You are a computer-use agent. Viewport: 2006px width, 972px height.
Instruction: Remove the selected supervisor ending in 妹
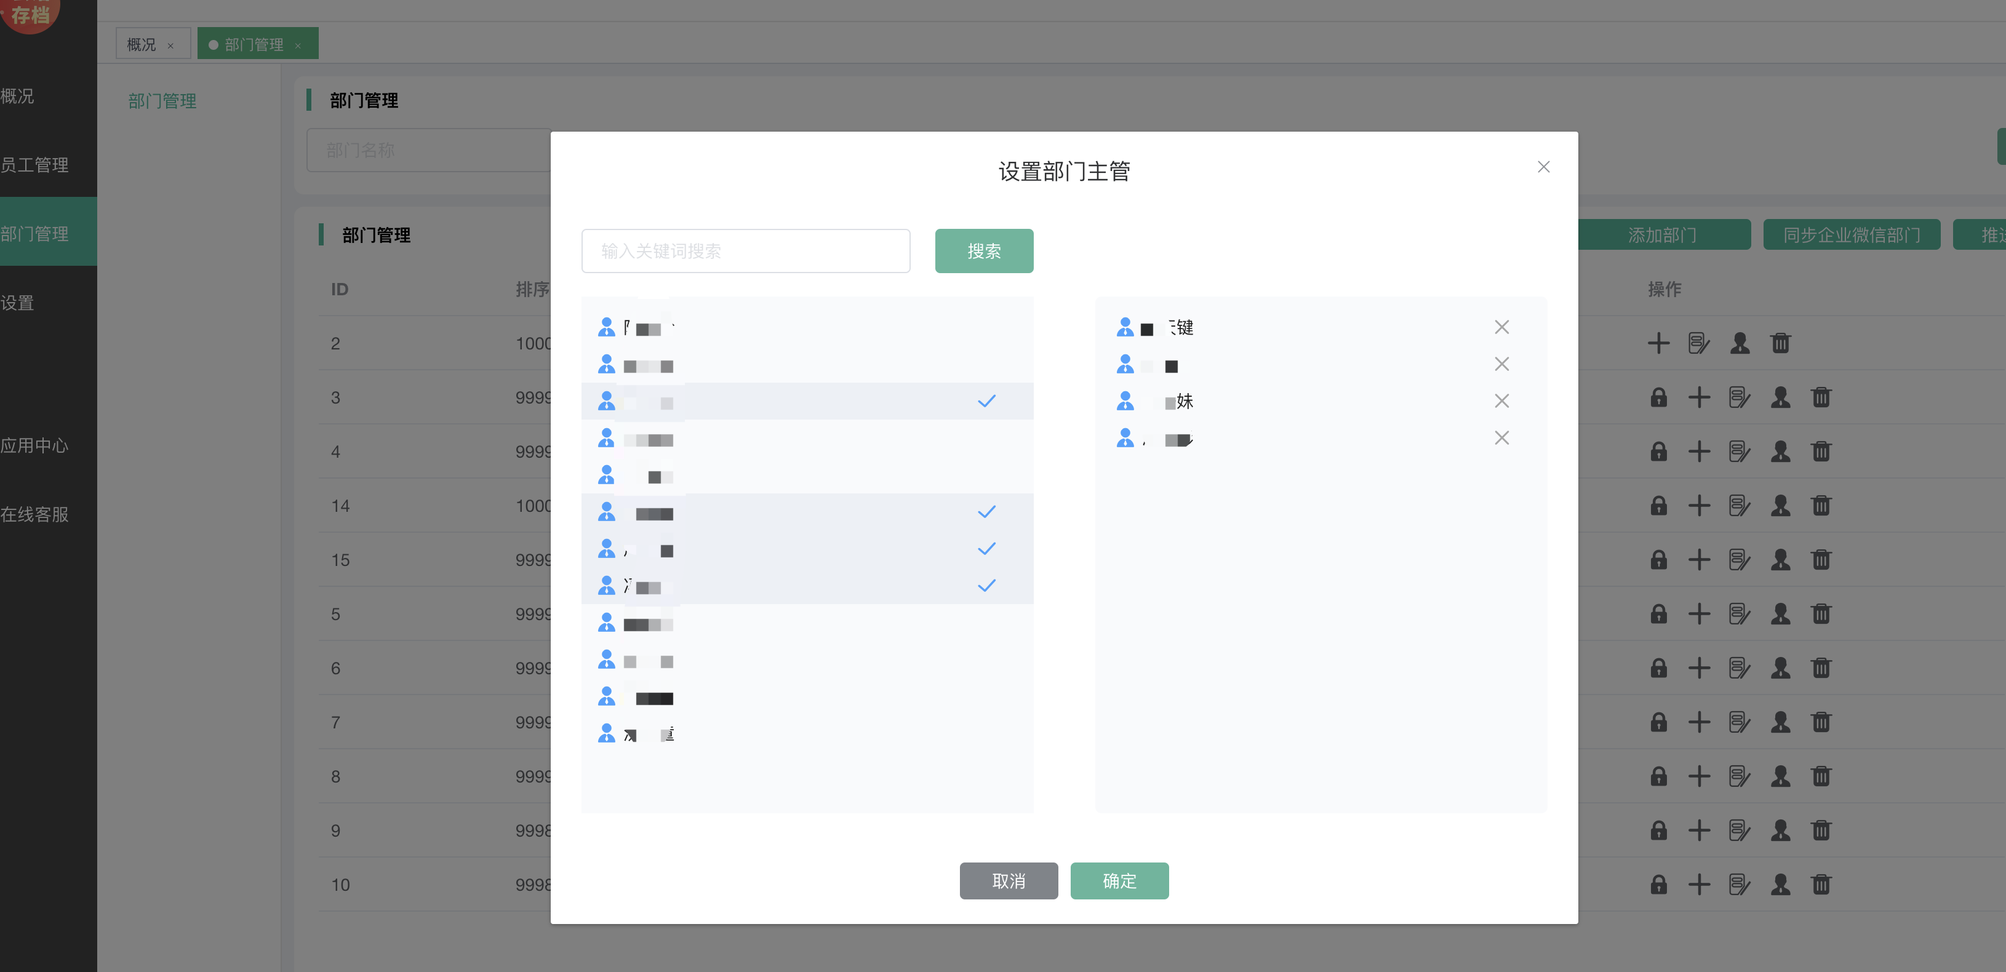1501,401
